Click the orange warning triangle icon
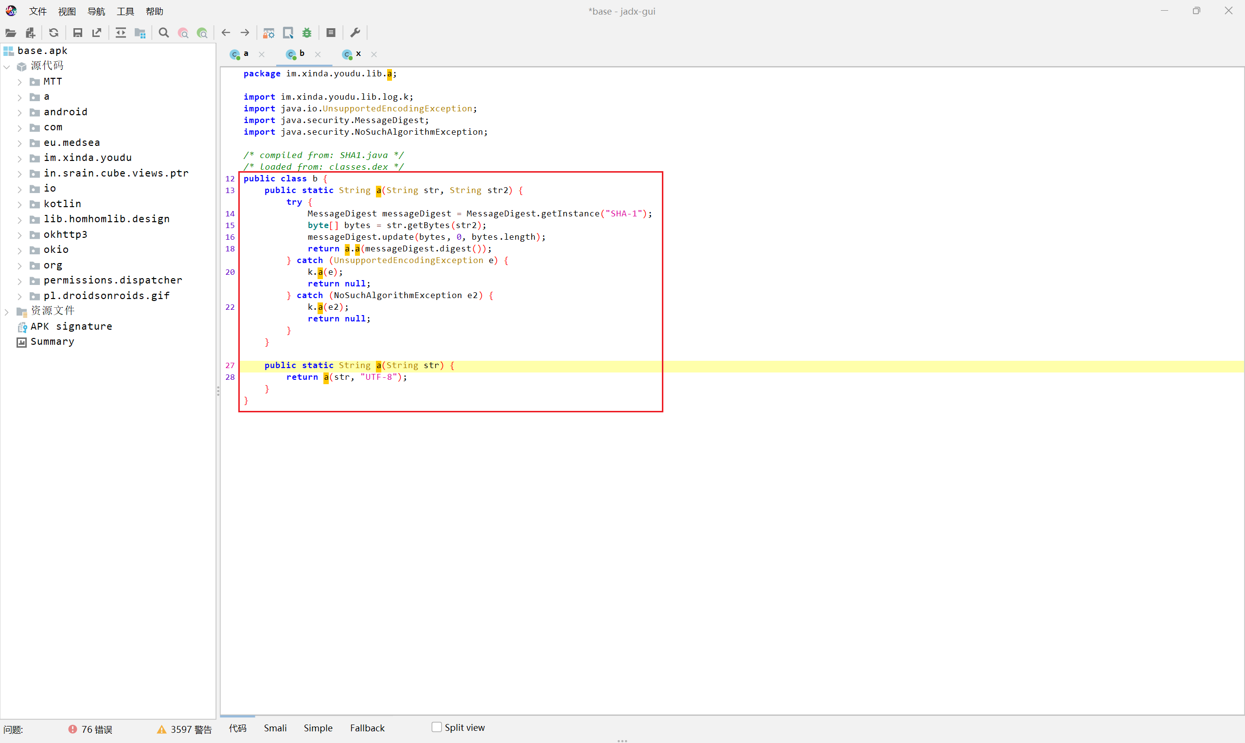Screen dimensions: 1245x743 [161, 729]
